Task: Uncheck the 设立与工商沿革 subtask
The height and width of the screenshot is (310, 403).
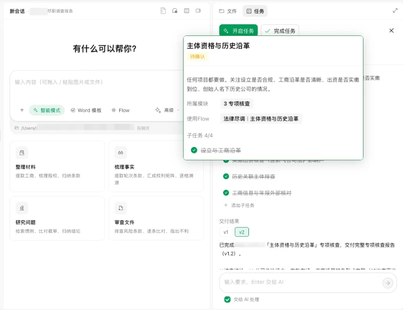Action: coord(194,150)
